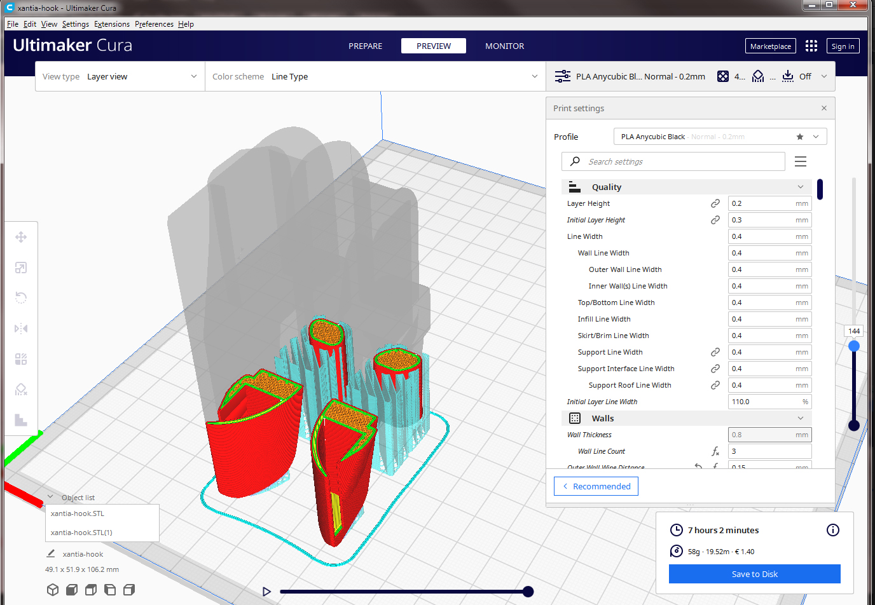Viewport: 875px width, 605px height.
Task: Click the star icon in Profile dropdown
Action: (x=800, y=137)
